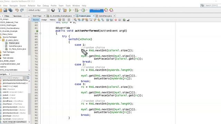Minimize the Projects panel group
This screenshot has width=221, height=124.
click(29, 16)
